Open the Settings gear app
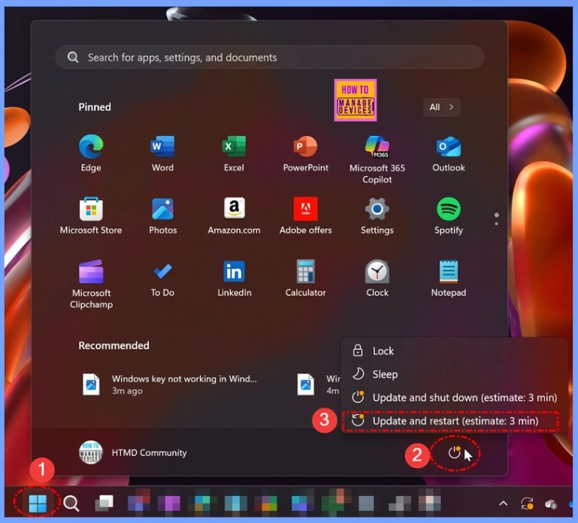The image size is (578, 523). click(x=377, y=215)
